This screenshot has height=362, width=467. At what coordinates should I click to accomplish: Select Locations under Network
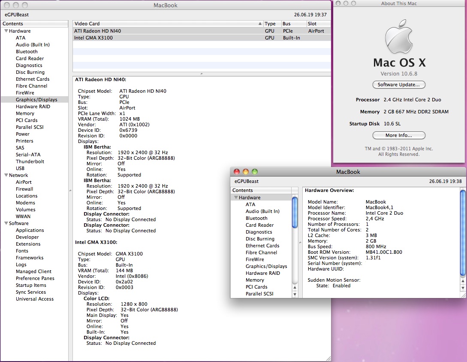click(27, 196)
